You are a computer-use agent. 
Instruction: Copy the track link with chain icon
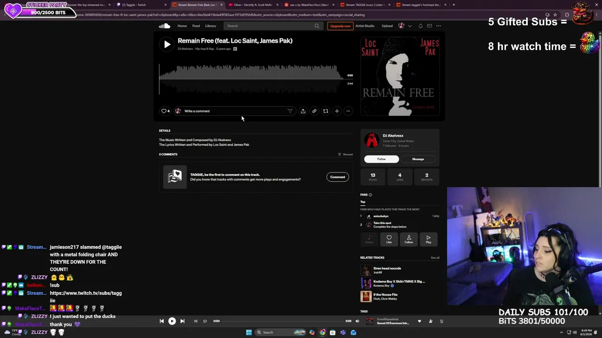tap(314, 111)
